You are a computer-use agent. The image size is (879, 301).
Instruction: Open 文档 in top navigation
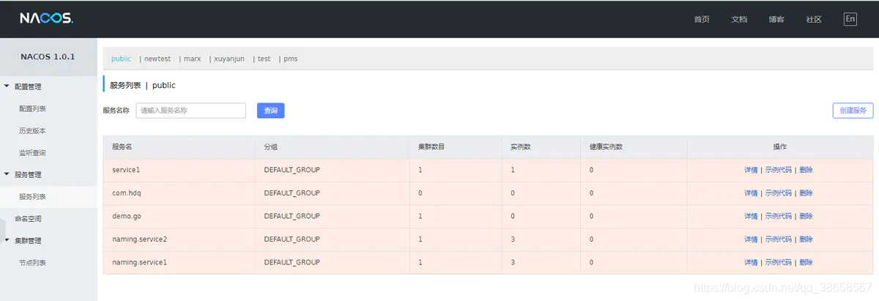click(739, 19)
